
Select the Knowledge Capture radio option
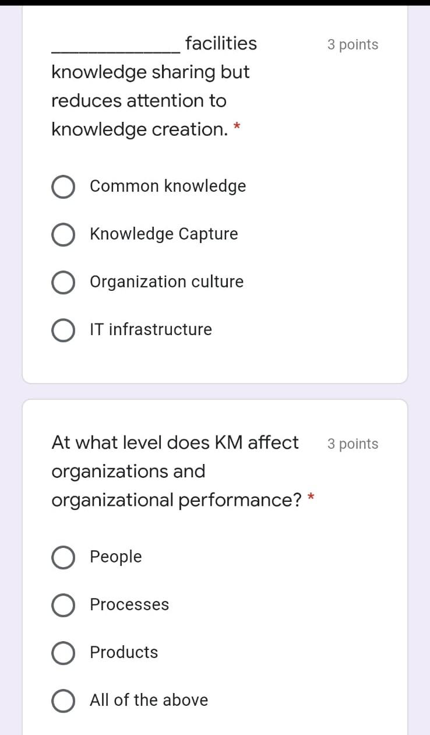coord(63,234)
